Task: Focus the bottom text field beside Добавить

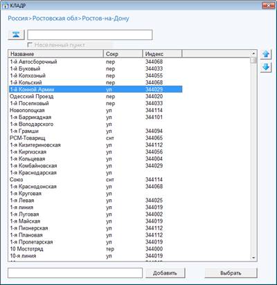Action: pyautogui.click(x=75, y=273)
